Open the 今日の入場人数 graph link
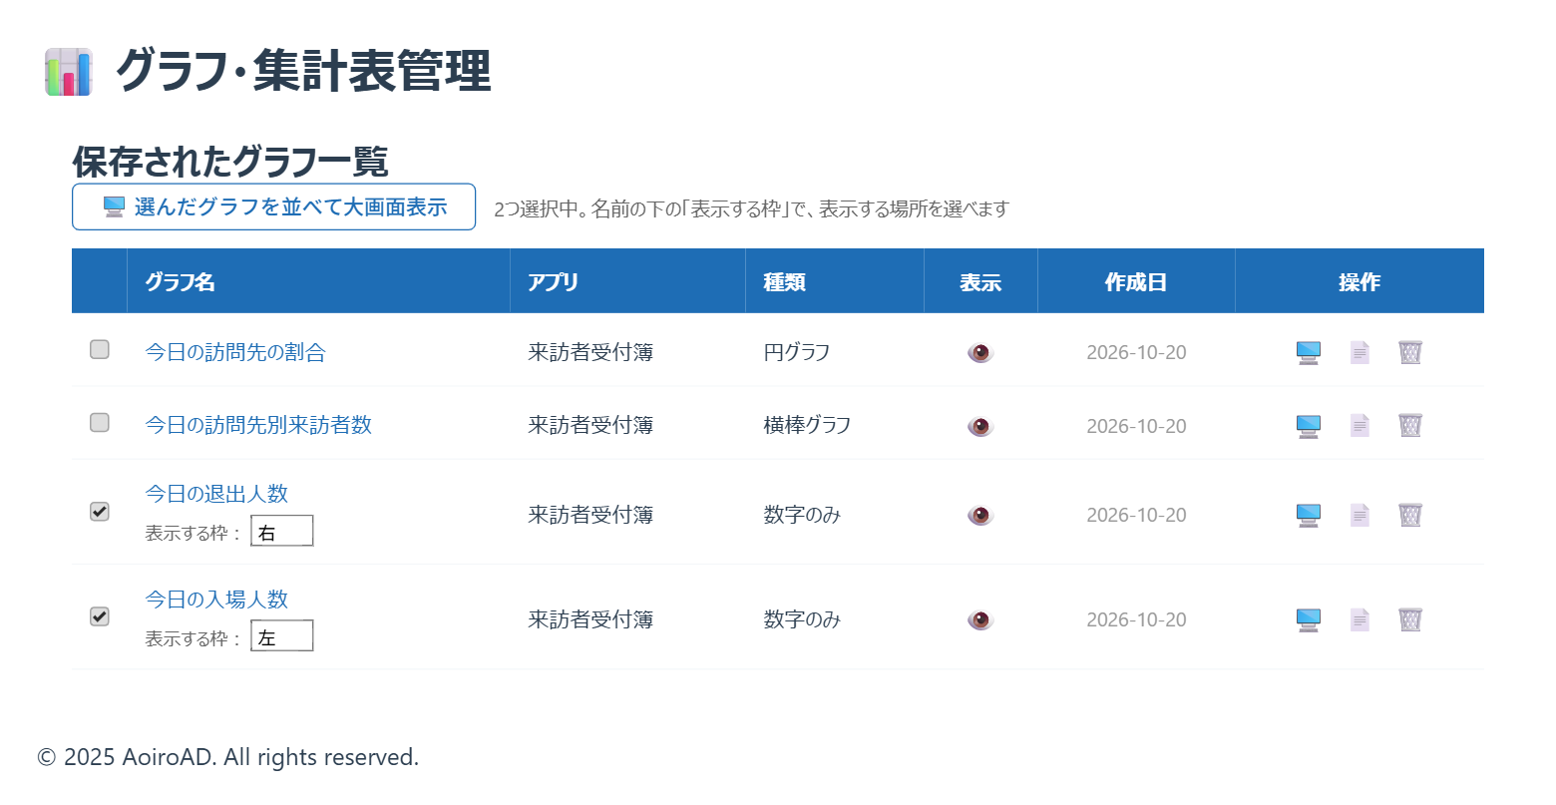The height and width of the screenshot is (805, 1556). [216, 600]
